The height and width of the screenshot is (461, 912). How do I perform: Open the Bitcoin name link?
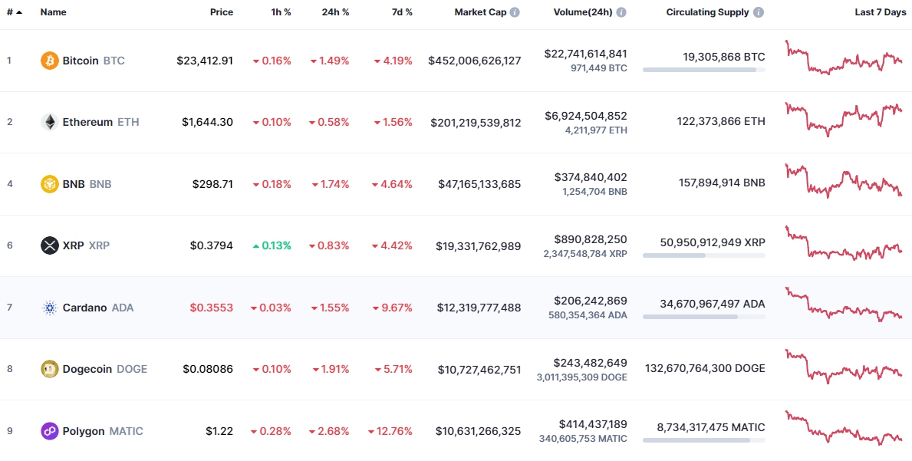81,61
